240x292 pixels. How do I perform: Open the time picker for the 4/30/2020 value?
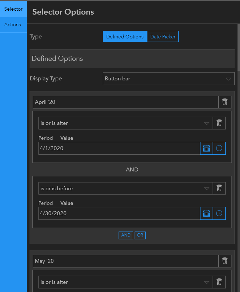pos(219,213)
